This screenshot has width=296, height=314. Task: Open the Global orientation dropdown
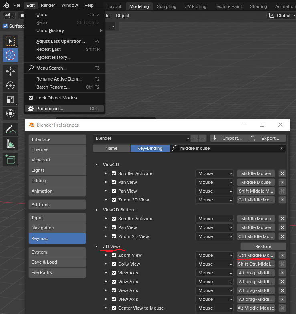click(x=281, y=16)
